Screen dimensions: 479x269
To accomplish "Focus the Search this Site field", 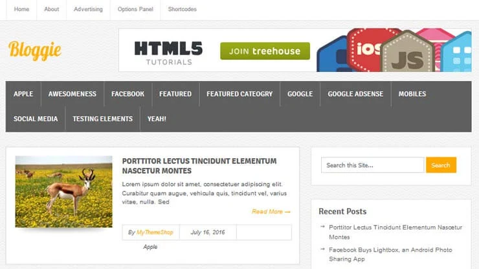I will point(372,165).
